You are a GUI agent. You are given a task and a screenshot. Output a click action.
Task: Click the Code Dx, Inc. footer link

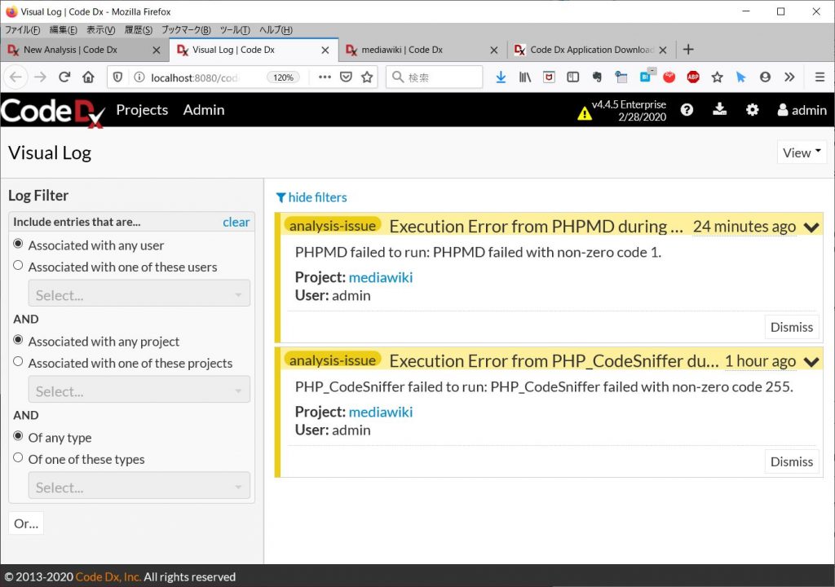pyautogui.click(x=108, y=577)
